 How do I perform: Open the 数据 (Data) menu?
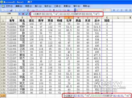click(67, 6)
